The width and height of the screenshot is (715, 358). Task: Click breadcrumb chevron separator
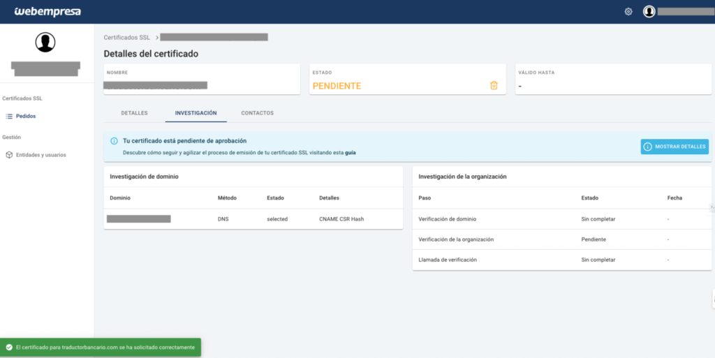pyautogui.click(x=157, y=38)
